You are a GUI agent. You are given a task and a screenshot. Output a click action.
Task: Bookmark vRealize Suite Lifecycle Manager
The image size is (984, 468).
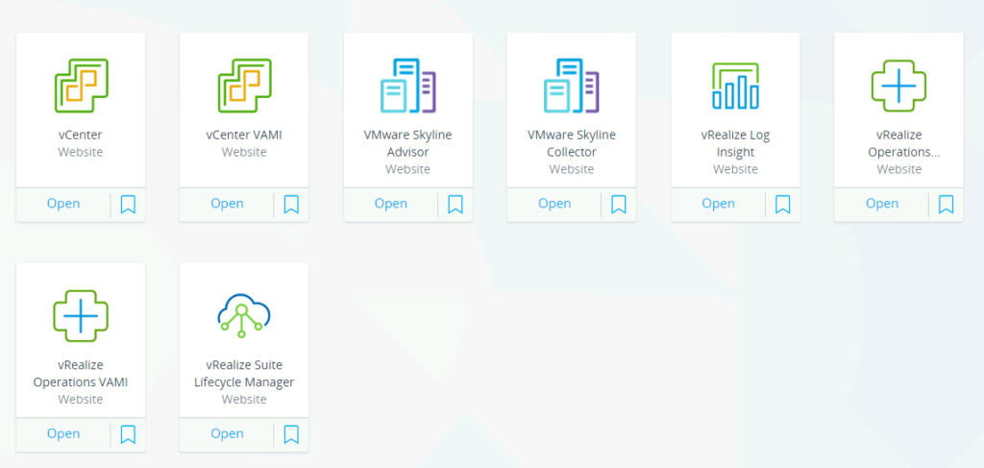pyautogui.click(x=291, y=434)
